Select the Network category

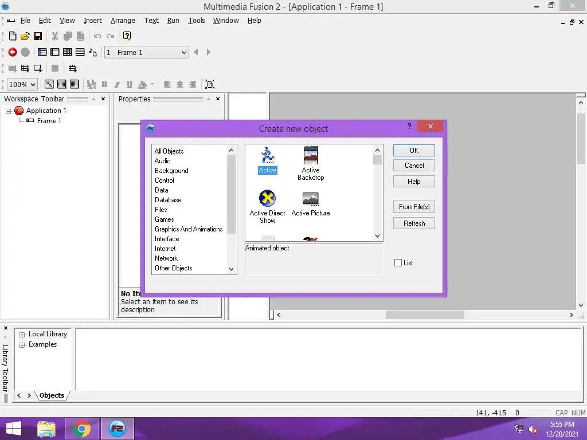point(166,258)
